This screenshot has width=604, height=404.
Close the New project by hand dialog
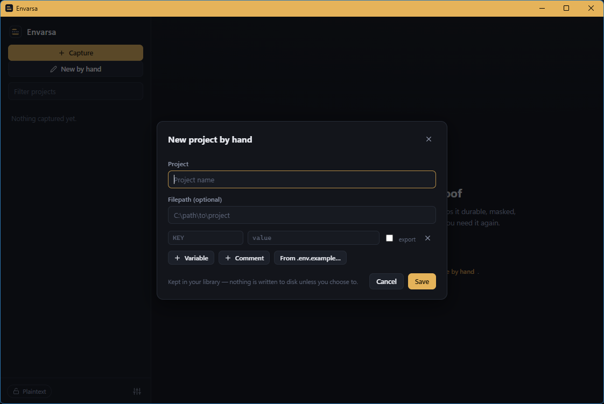[x=429, y=139]
